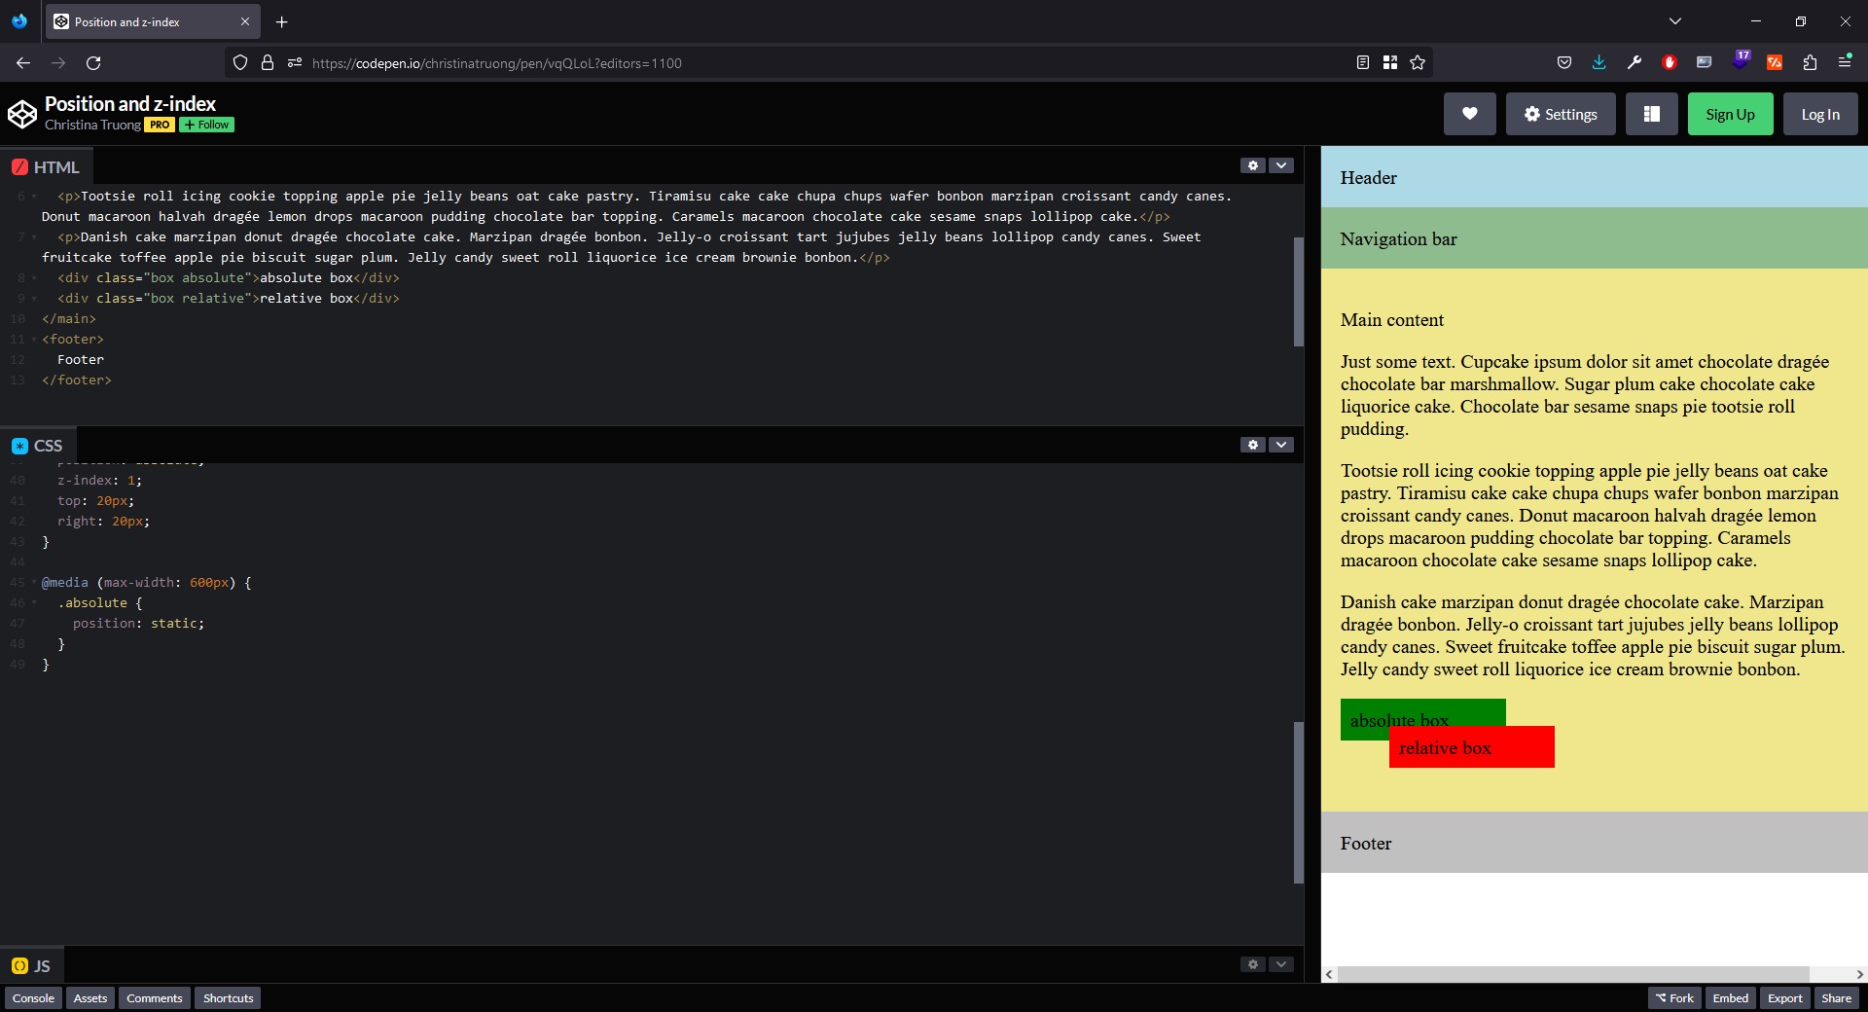Viewport: 1868px width, 1012px height.
Task: Fold HTML code at line 7
Action: (34, 237)
